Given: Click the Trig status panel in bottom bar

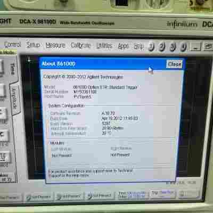Looking at the screenshot, I should tap(162, 193).
